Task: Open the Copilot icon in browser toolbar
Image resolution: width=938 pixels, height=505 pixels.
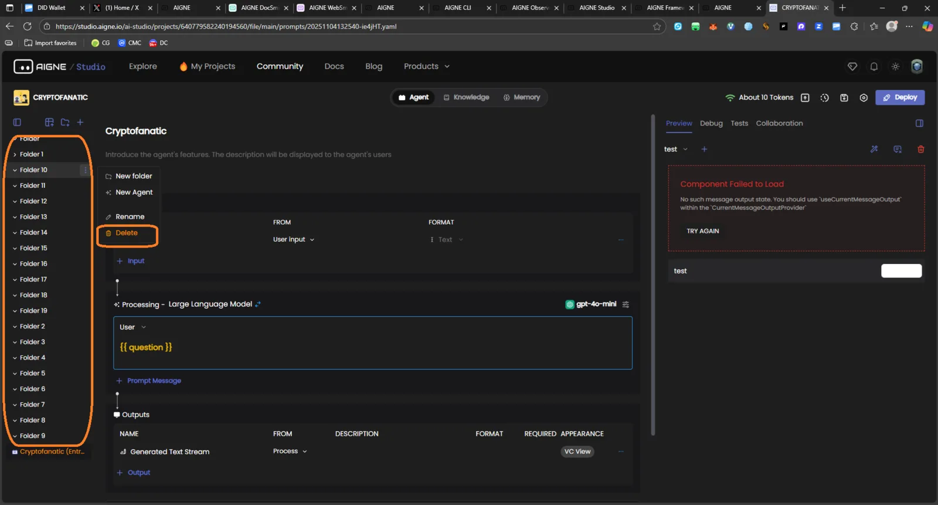Action: coord(927,26)
